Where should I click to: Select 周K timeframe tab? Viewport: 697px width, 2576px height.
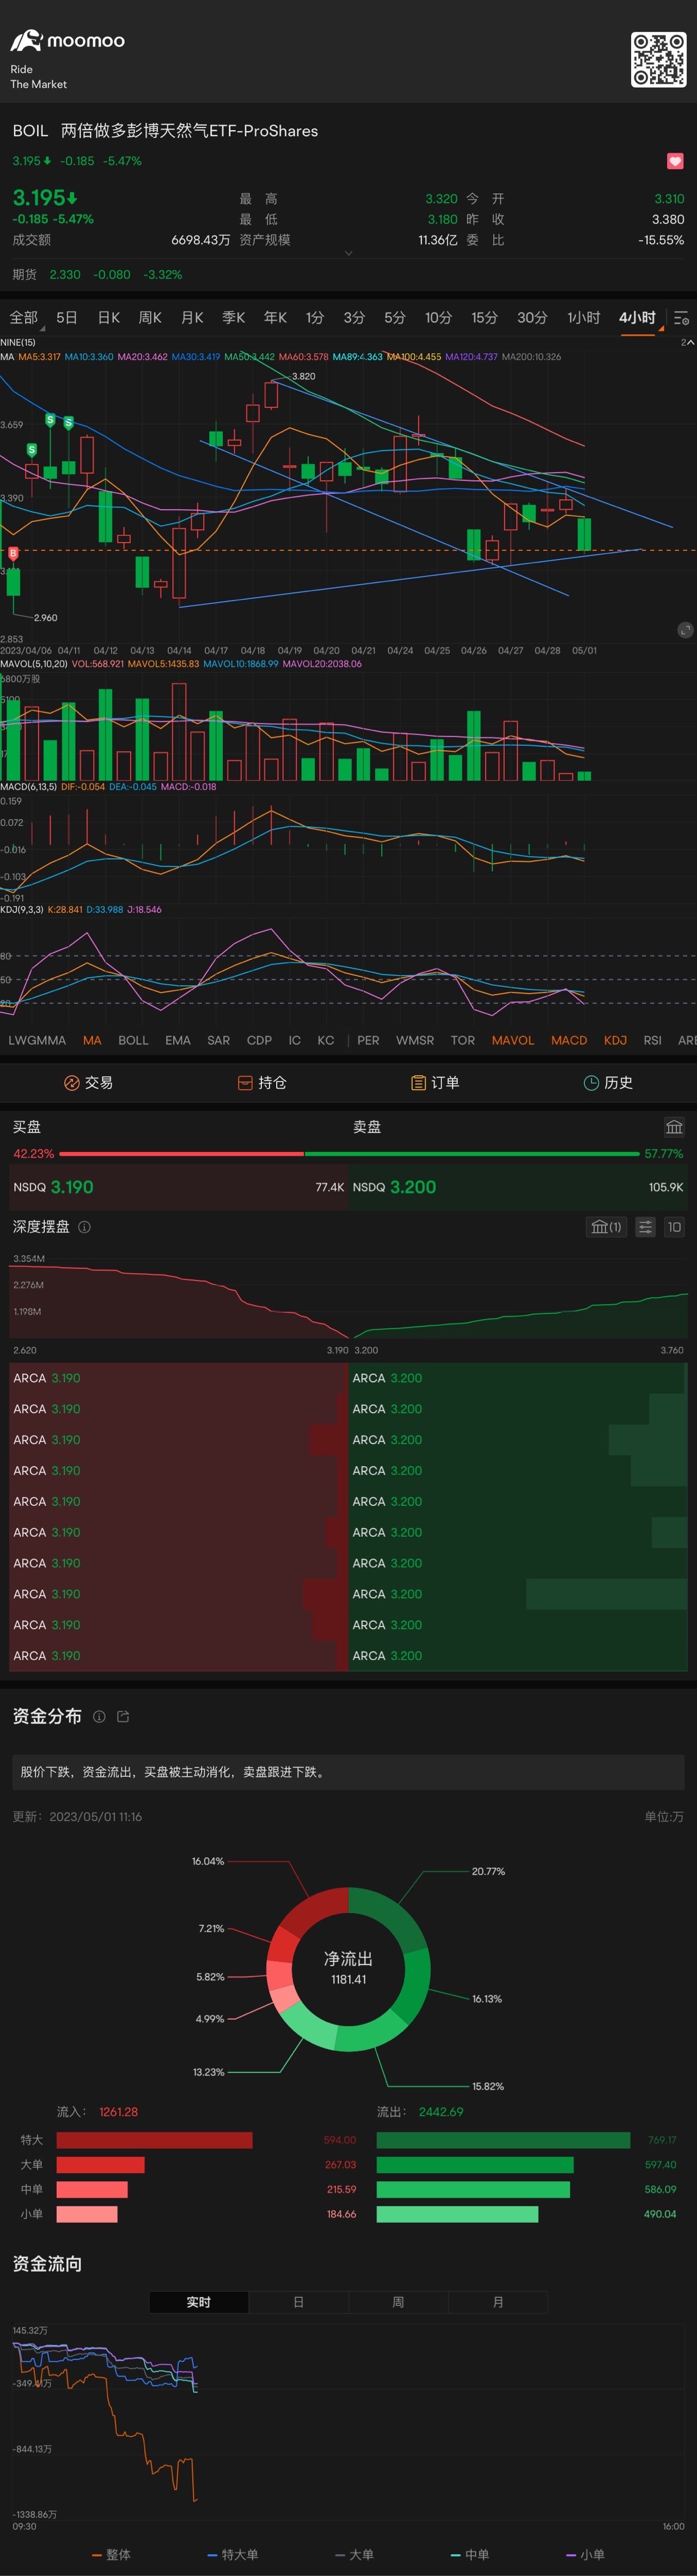(150, 318)
